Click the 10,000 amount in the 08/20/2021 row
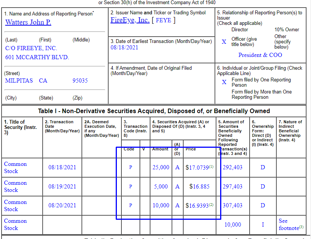The image size is (311, 239). pos(161,205)
